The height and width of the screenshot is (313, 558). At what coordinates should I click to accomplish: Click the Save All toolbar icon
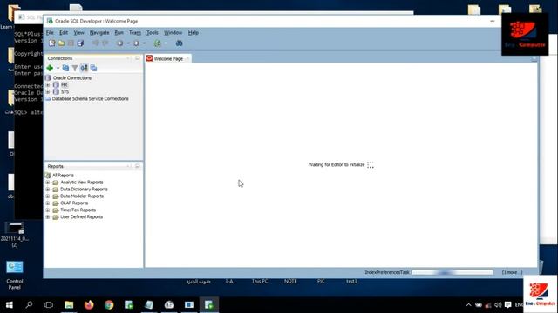80,43
